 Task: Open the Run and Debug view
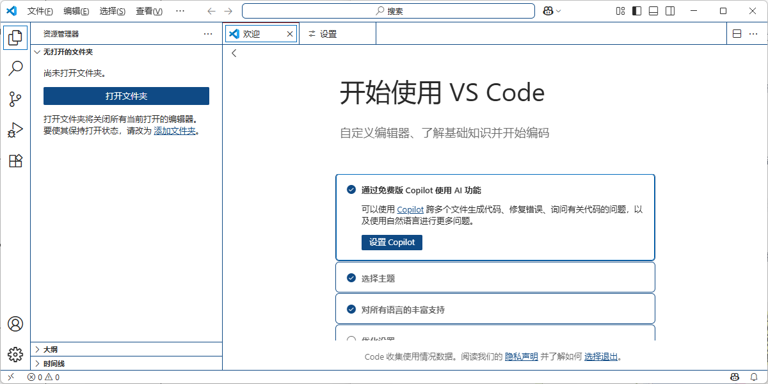15,130
